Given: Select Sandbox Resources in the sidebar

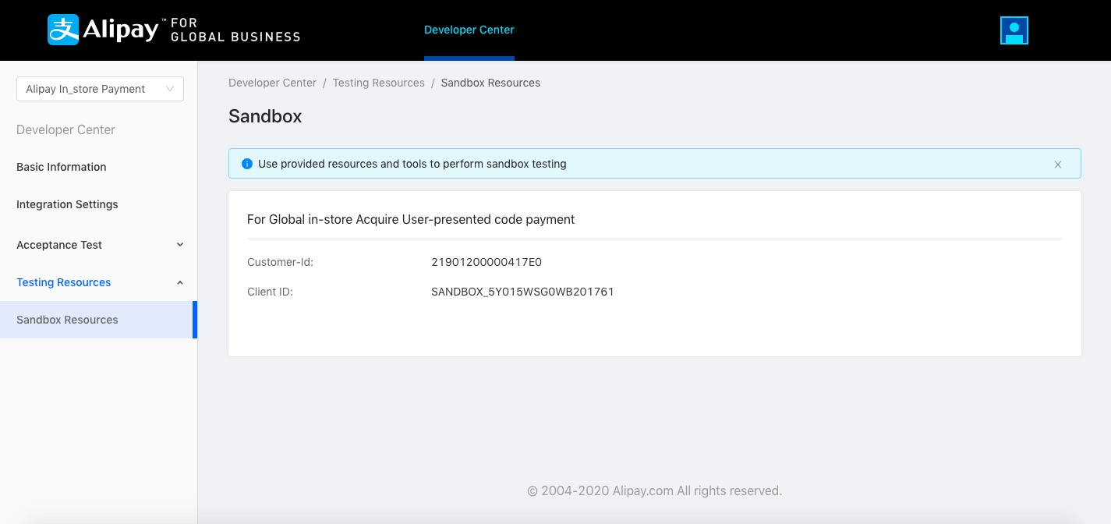Looking at the screenshot, I should (x=67, y=320).
